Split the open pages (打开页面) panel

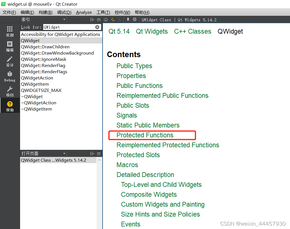(x=92, y=154)
